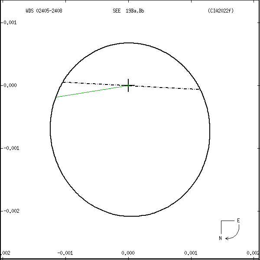Click the E label of the compass
This screenshot has height=260, width=260.
pyautogui.click(x=238, y=221)
